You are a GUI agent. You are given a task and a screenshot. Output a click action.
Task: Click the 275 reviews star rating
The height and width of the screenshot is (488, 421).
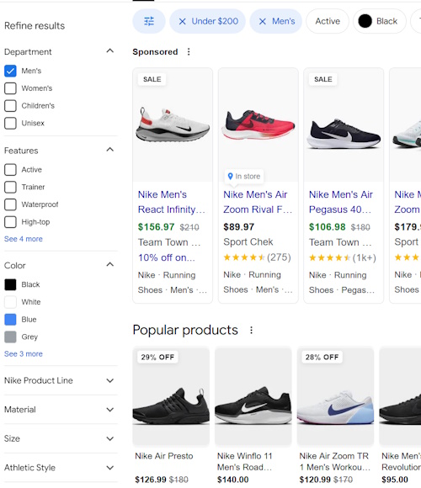click(257, 257)
